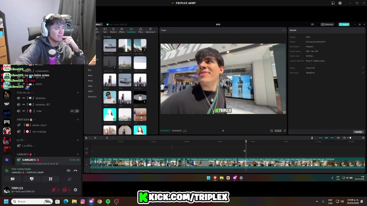The image size is (367, 206).
Task: Pick the Blink transition thumbnail
Action: pos(140,97)
